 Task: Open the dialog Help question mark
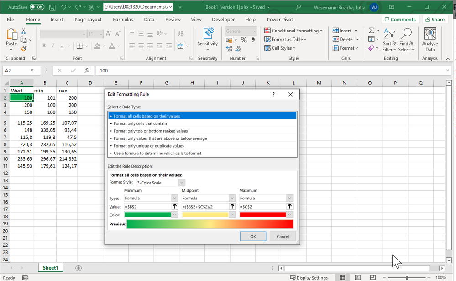coord(273,94)
